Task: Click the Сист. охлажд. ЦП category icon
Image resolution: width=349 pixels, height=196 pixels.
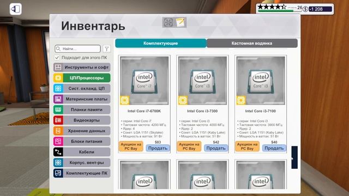Action: (x=58, y=88)
